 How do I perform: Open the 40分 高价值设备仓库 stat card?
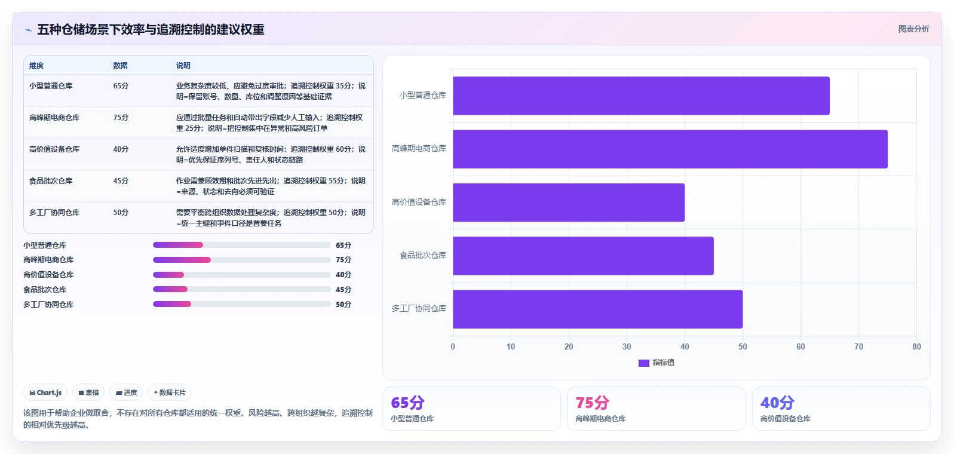tap(841, 409)
